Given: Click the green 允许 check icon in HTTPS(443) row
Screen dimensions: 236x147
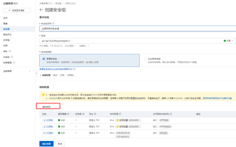Looking at the screenshot, I should 59,127.
